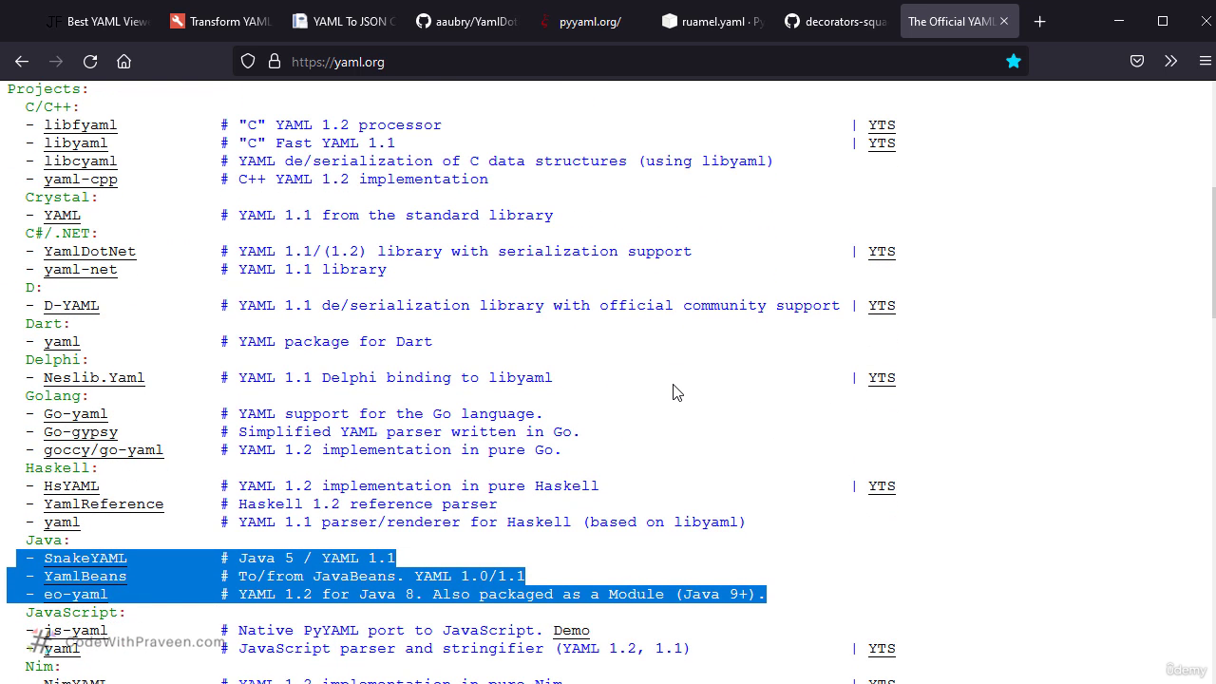
Task: Open the libcyaml project link
Action: [81, 161]
